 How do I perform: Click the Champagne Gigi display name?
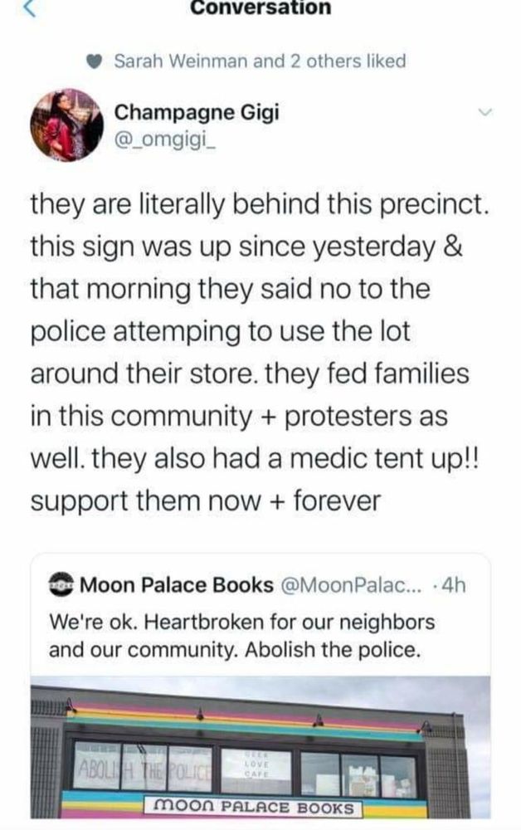pyautogui.click(x=196, y=110)
